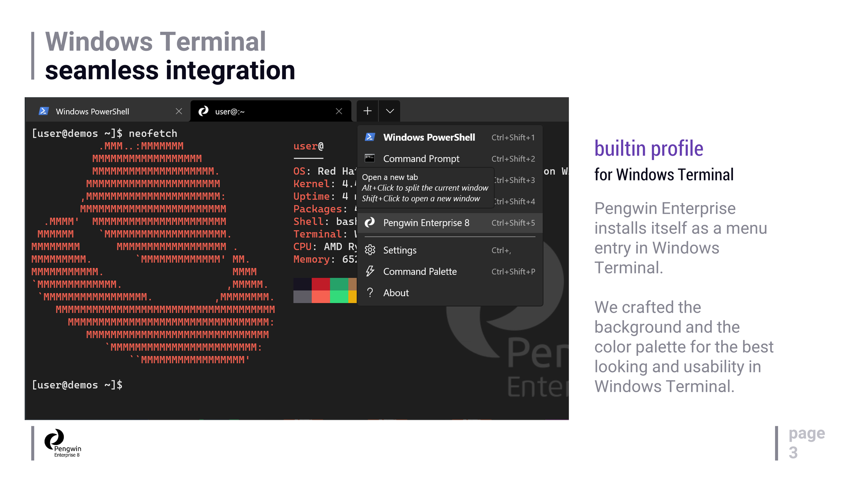This screenshot has height=477, width=848.
Task: Expand the new tab dropdown chevron
Action: coord(390,111)
